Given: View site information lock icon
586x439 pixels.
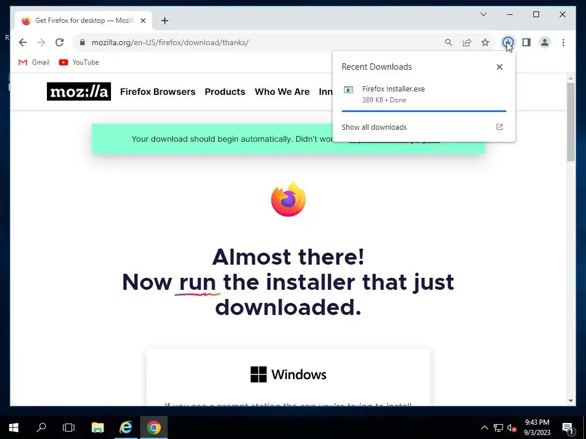Looking at the screenshot, I should [82, 42].
